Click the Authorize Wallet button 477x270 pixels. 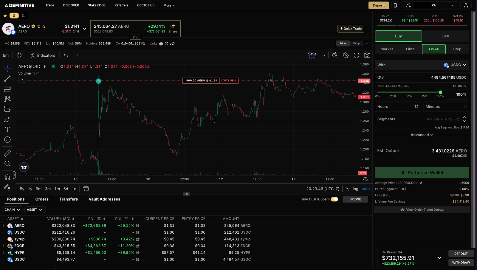tap(422, 173)
